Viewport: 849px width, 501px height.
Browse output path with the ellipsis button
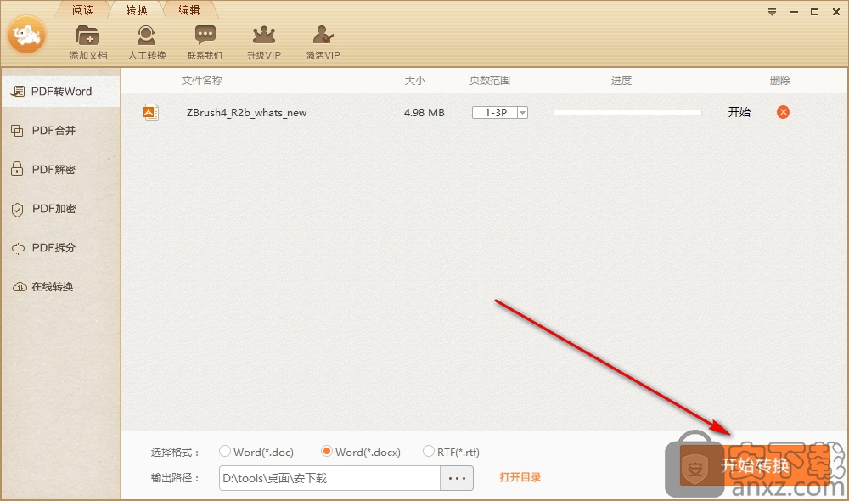coord(457,478)
